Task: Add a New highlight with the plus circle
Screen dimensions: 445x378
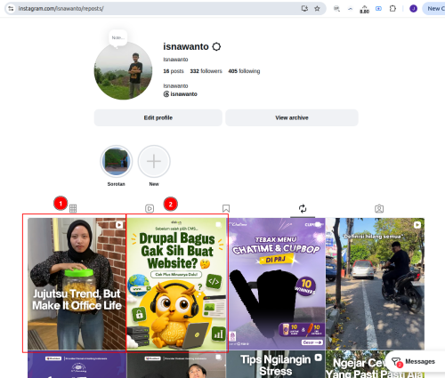Action: 154,161
